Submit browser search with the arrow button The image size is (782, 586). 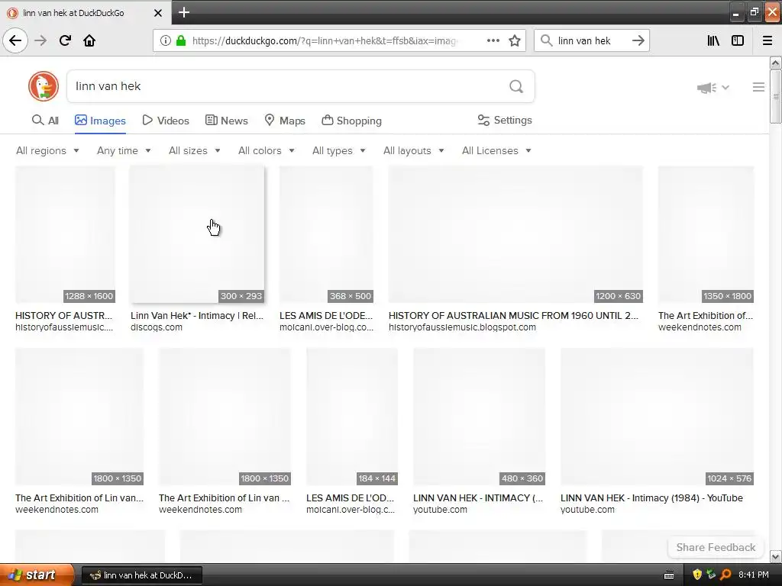(x=638, y=41)
